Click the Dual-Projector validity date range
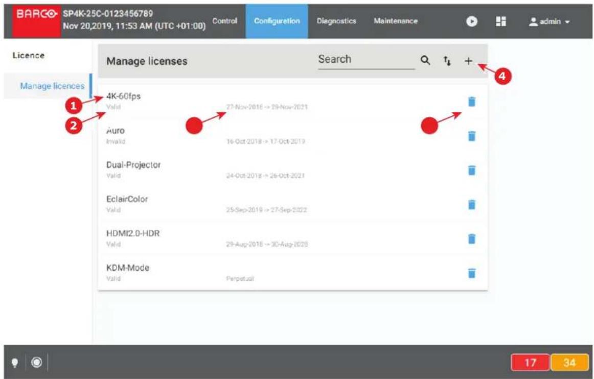Screen dimensions: 594x379 pyautogui.click(x=265, y=176)
